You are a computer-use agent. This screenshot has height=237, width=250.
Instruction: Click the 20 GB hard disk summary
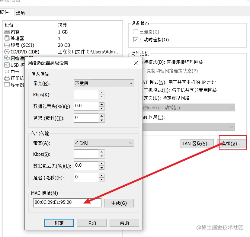(x=64, y=45)
